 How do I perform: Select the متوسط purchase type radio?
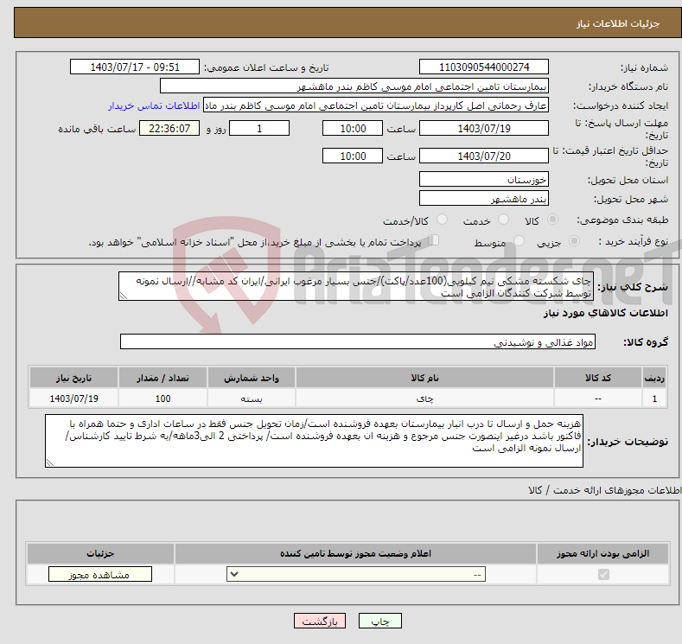pyautogui.click(x=519, y=241)
